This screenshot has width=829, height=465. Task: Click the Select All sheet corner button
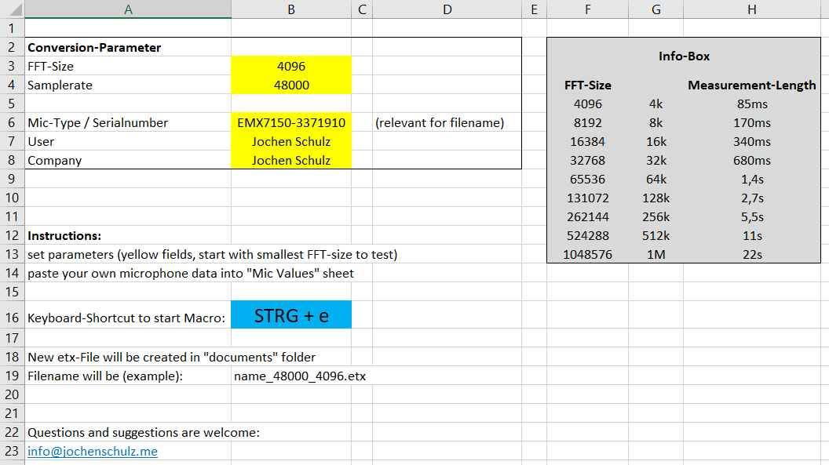coord(12,9)
